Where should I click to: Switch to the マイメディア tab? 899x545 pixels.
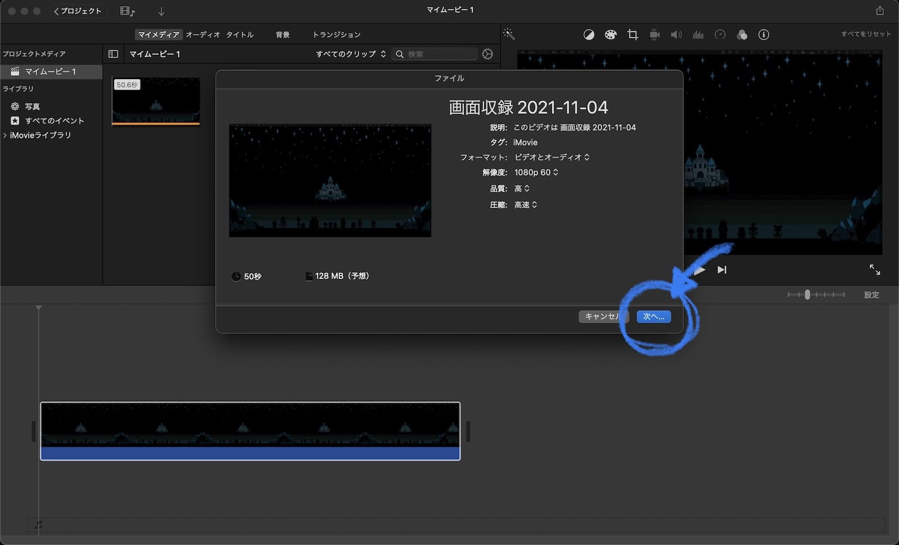coord(159,34)
